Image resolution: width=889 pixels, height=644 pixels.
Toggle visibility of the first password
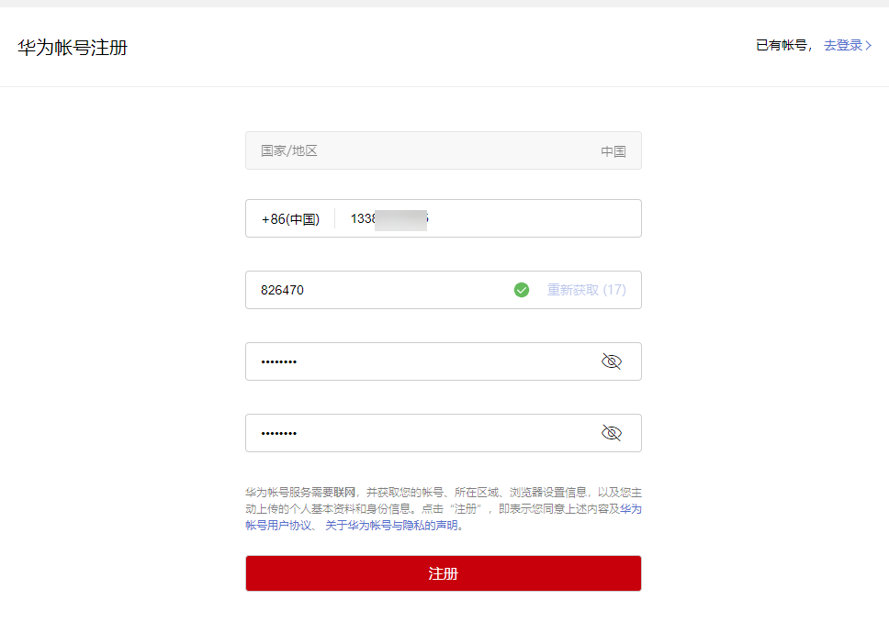pyautogui.click(x=612, y=361)
